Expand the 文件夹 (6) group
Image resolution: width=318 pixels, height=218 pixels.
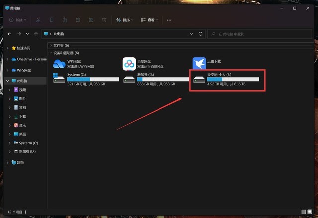51,45
